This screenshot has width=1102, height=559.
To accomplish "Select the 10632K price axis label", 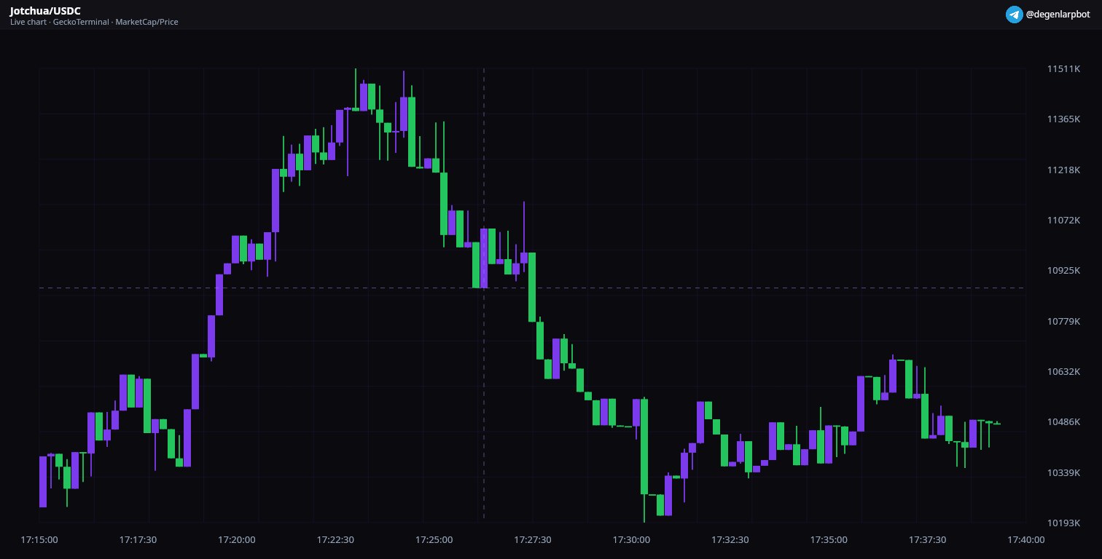I will (1063, 371).
